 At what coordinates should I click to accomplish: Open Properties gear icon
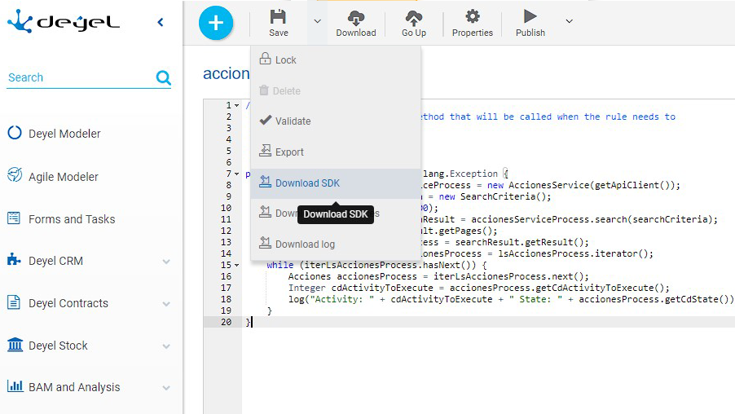point(472,16)
